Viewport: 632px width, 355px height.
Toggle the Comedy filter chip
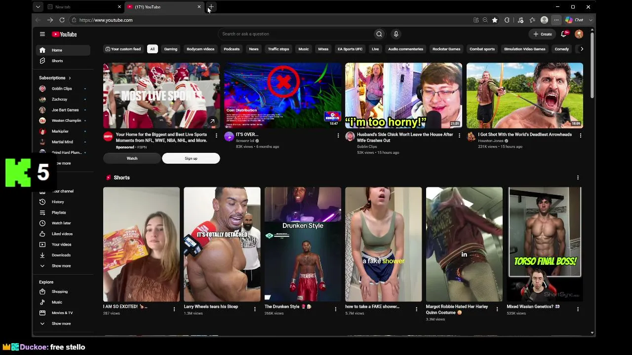(562, 49)
